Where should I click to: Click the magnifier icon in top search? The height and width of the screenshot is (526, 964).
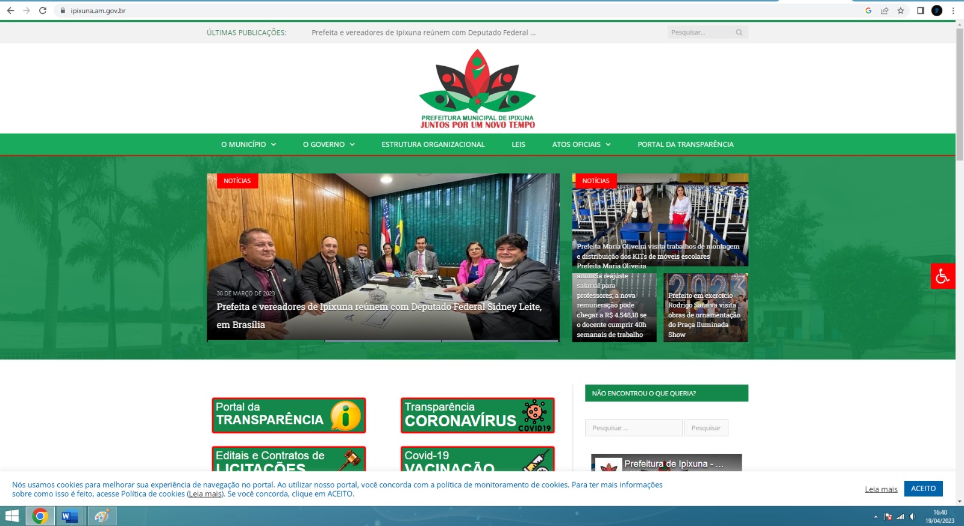click(x=739, y=32)
